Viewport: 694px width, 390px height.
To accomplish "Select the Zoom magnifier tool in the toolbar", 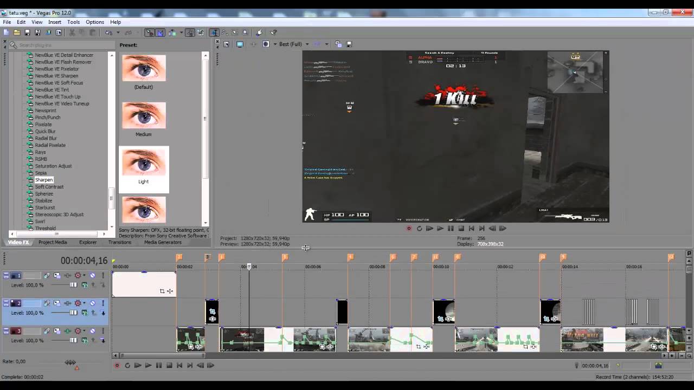I will 245,32.
